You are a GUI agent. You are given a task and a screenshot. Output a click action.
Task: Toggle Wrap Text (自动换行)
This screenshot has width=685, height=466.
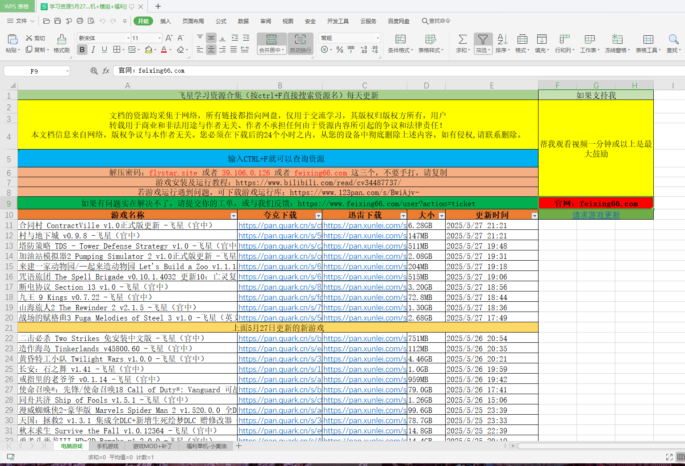301,44
